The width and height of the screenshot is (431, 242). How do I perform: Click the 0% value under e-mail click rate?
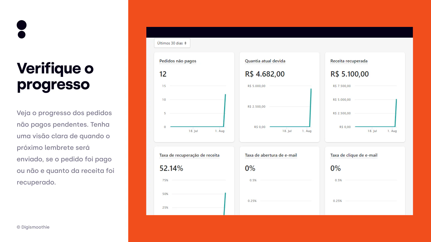click(x=336, y=168)
